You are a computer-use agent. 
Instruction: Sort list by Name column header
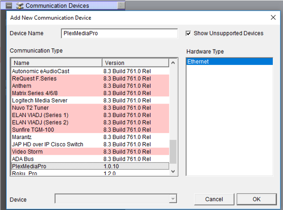[57, 63]
